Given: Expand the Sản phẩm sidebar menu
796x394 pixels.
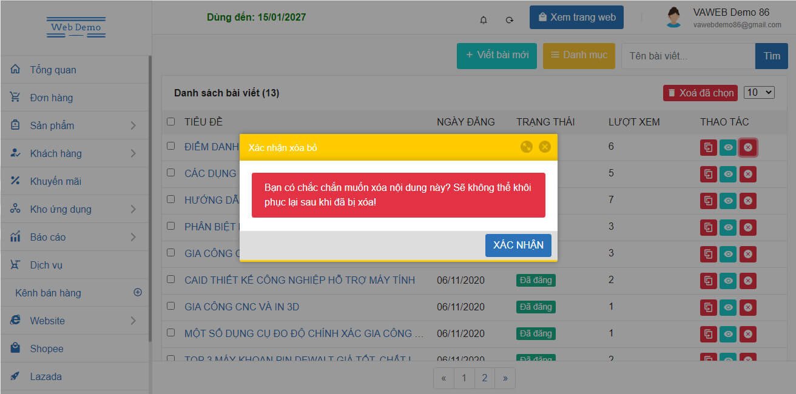Looking at the screenshot, I should [x=73, y=125].
